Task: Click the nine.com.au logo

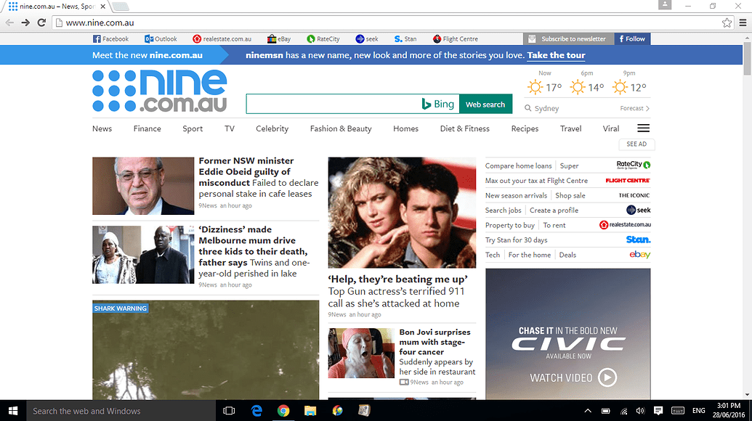Action: tap(159, 90)
